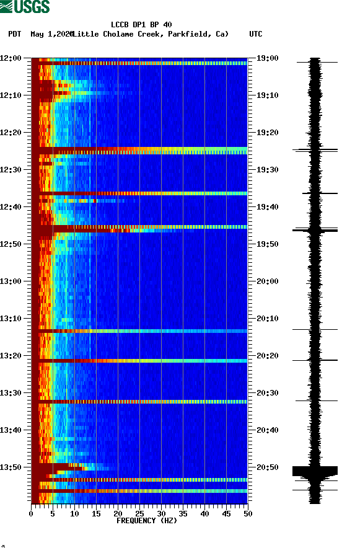342x553 pixels.
Task: Click the 12:30 PDT time label
Action: coord(11,170)
